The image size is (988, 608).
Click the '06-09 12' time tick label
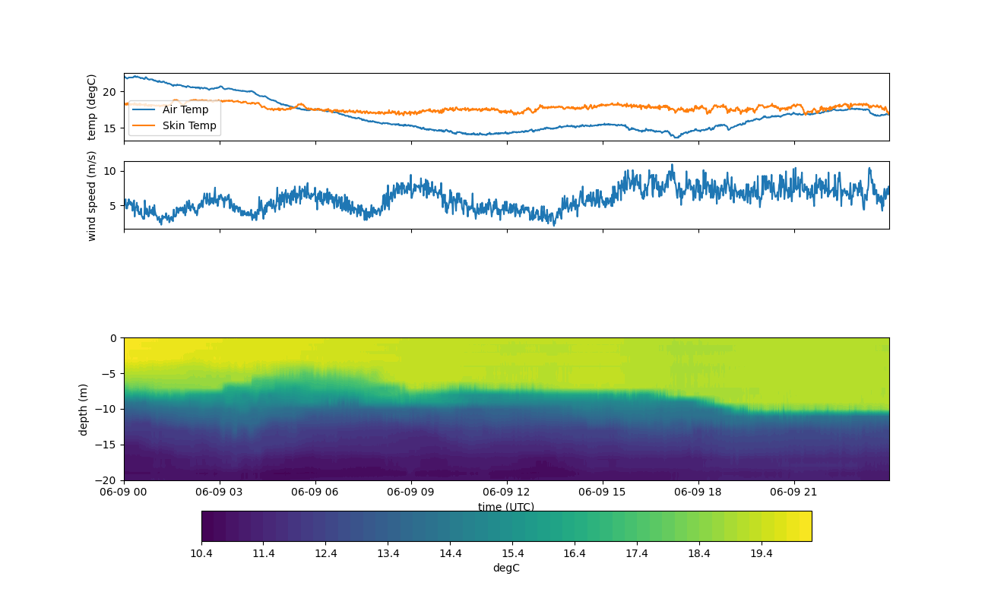coord(507,492)
